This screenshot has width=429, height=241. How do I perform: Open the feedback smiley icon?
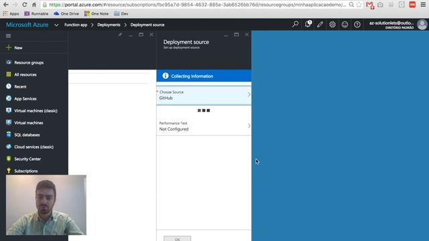345,24
